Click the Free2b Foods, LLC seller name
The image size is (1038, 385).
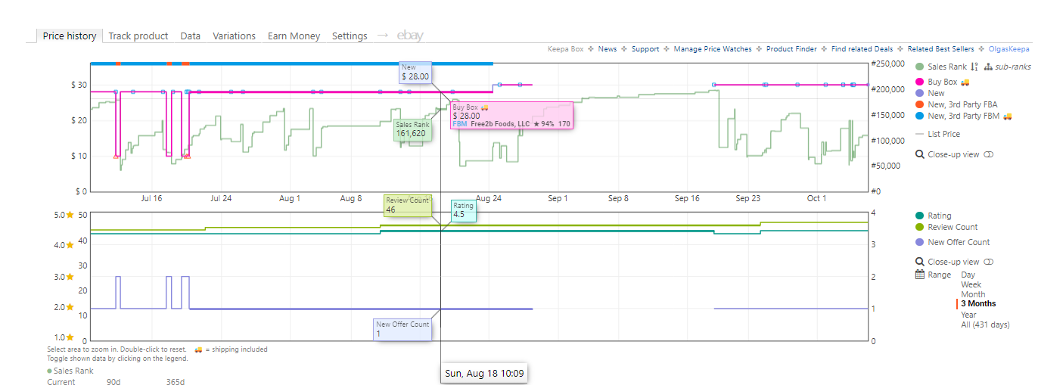click(x=500, y=123)
